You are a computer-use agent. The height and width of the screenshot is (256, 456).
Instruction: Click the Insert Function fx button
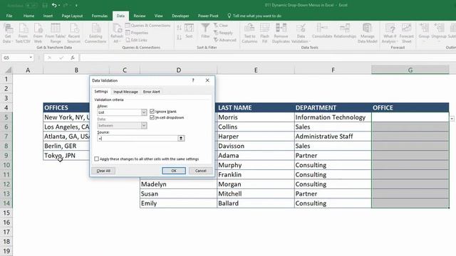tap(73, 58)
